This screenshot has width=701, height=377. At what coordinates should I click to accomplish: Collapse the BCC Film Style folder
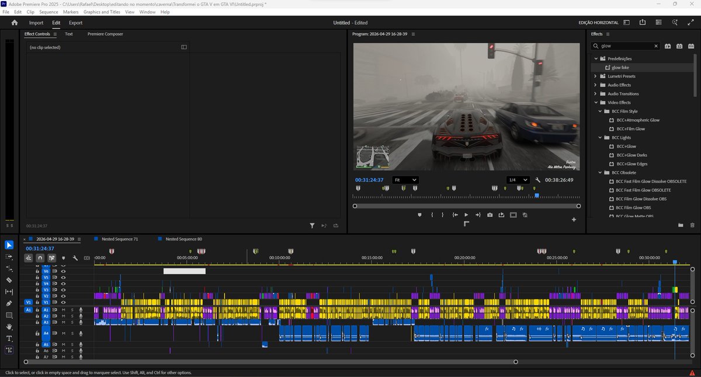[x=599, y=111]
